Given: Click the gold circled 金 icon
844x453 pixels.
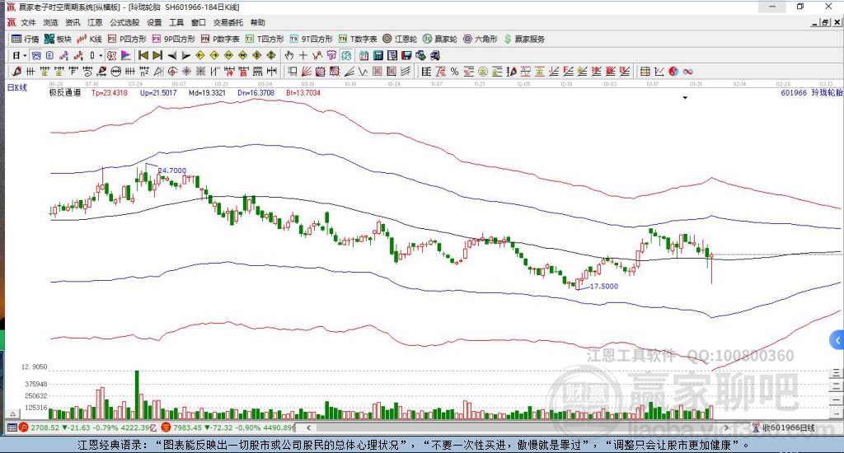Looking at the screenshot, I should click(x=483, y=72).
